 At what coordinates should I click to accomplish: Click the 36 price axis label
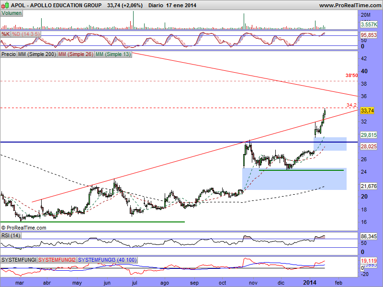(x=364, y=96)
